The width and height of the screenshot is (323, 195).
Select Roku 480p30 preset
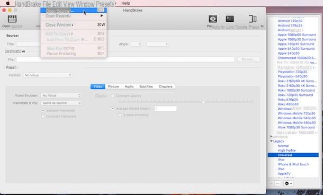[288, 104]
